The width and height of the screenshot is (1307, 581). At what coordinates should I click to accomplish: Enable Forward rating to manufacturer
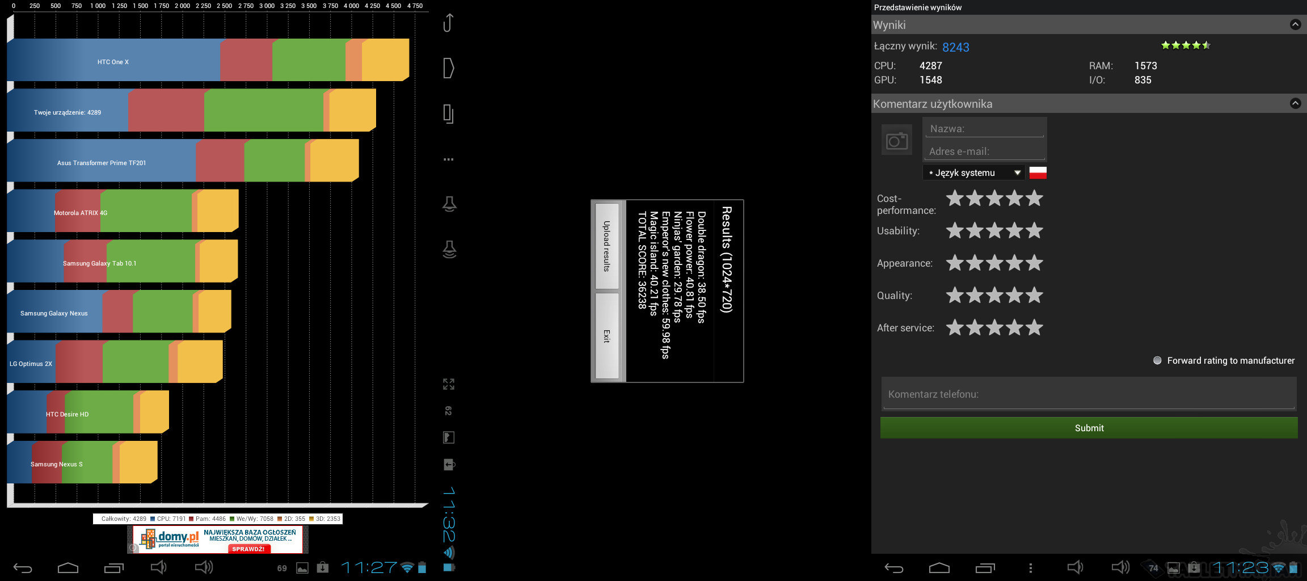click(1157, 361)
